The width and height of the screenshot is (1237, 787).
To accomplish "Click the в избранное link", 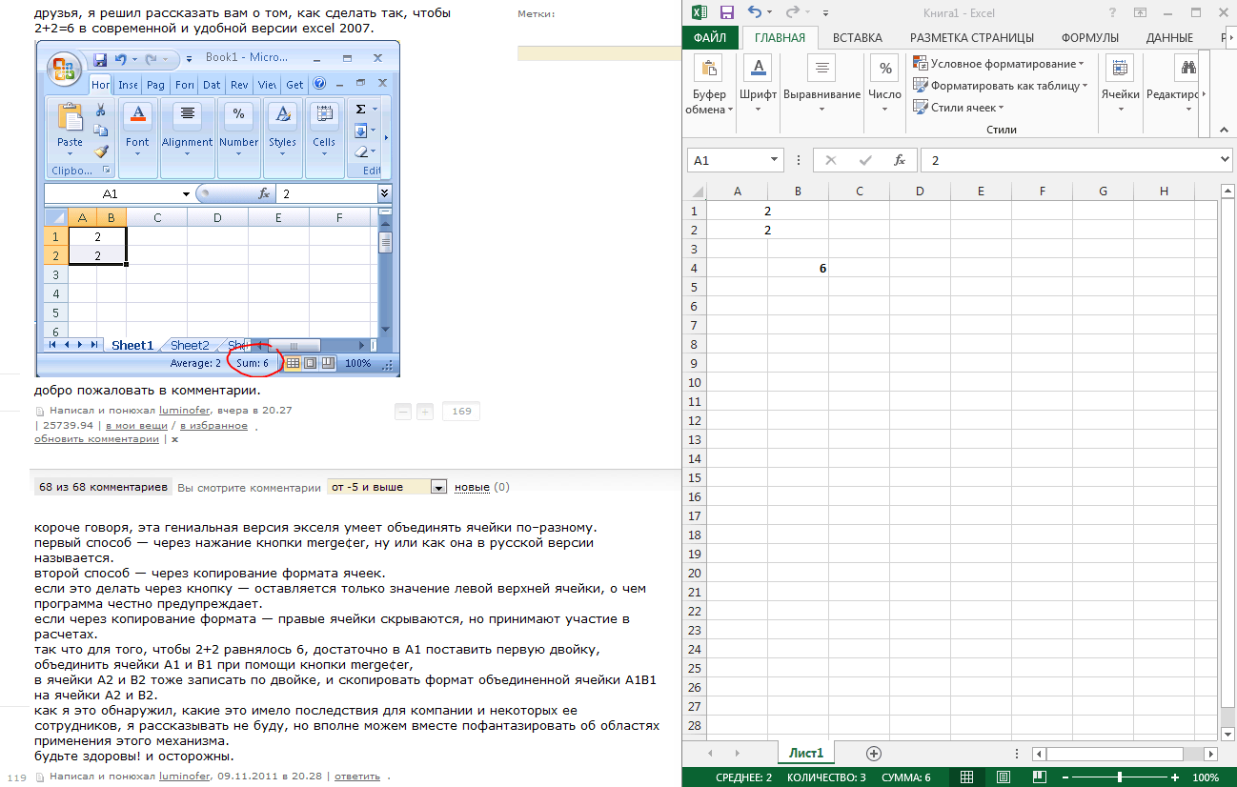I will (x=214, y=426).
